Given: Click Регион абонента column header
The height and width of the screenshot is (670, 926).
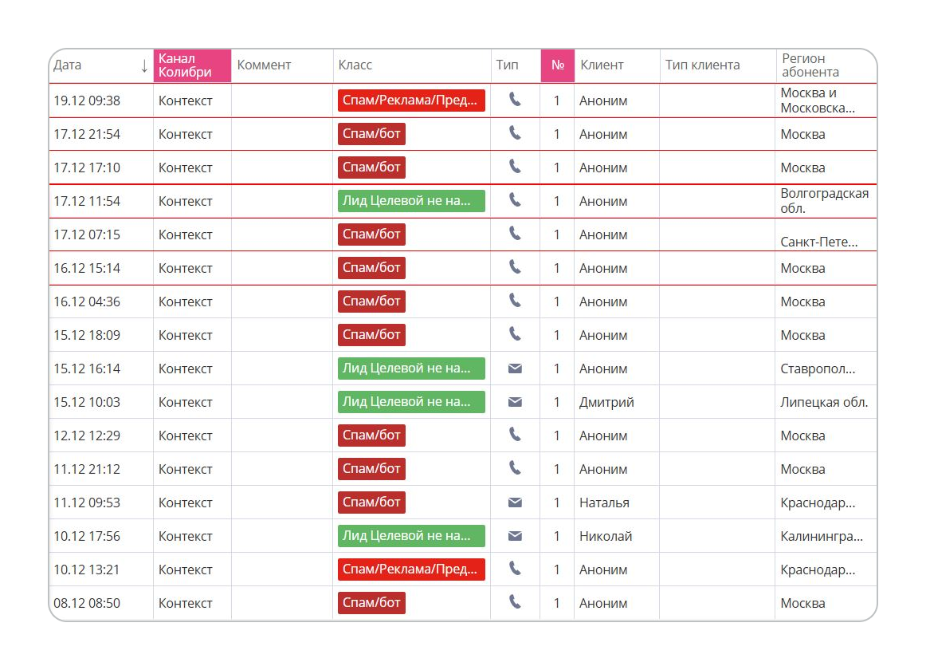Looking at the screenshot, I should [x=810, y=65].
